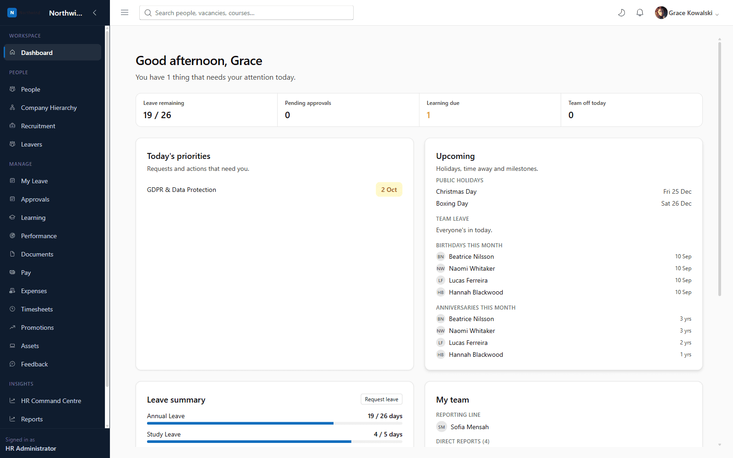Click the Reports chart icon
The width and height of the screenshot is (733, 458).
coord(12,419)
